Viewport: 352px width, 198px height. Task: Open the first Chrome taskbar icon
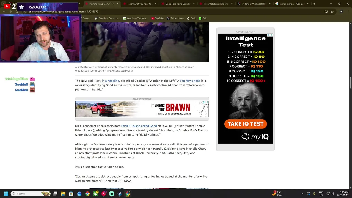[87, 194]
